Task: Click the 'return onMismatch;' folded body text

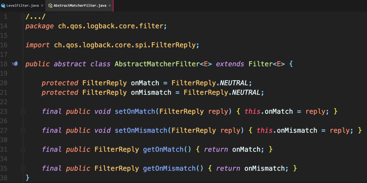Action: pos(252,168)
